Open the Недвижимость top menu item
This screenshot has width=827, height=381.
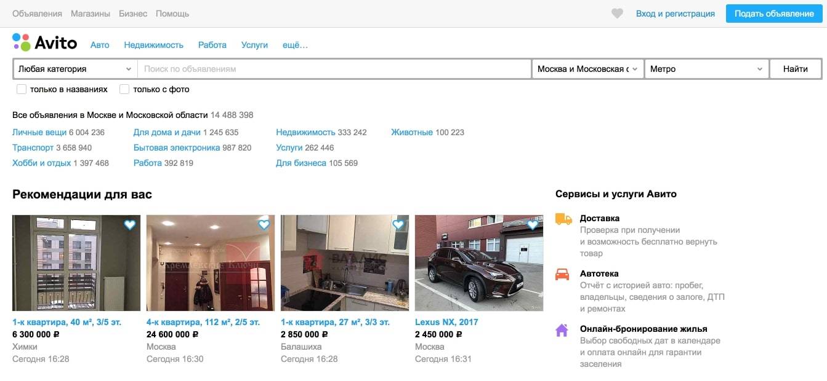tap(154, 45)
